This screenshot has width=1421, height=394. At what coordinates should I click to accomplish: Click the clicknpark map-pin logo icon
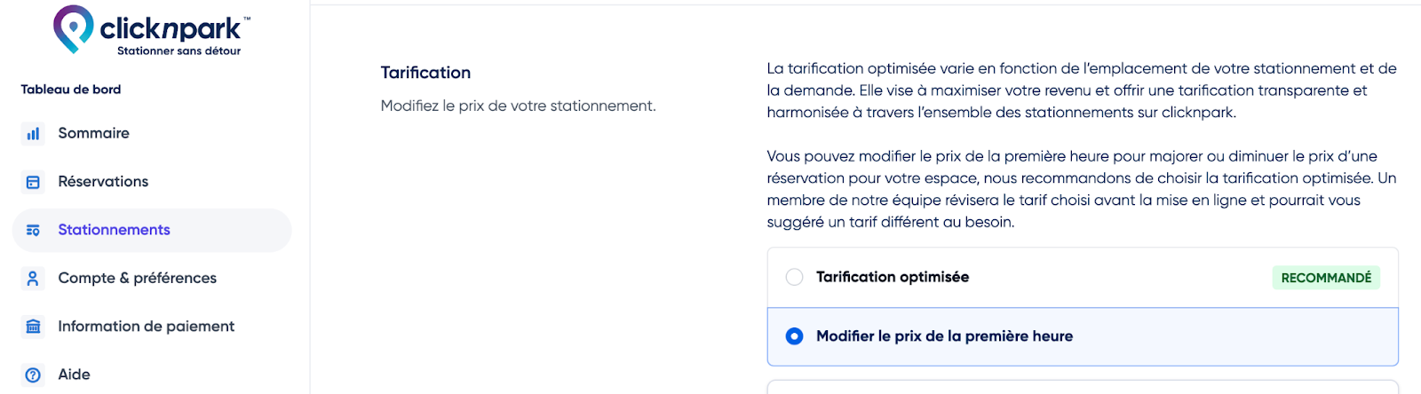pyautogui.click(x=73, y=28)
